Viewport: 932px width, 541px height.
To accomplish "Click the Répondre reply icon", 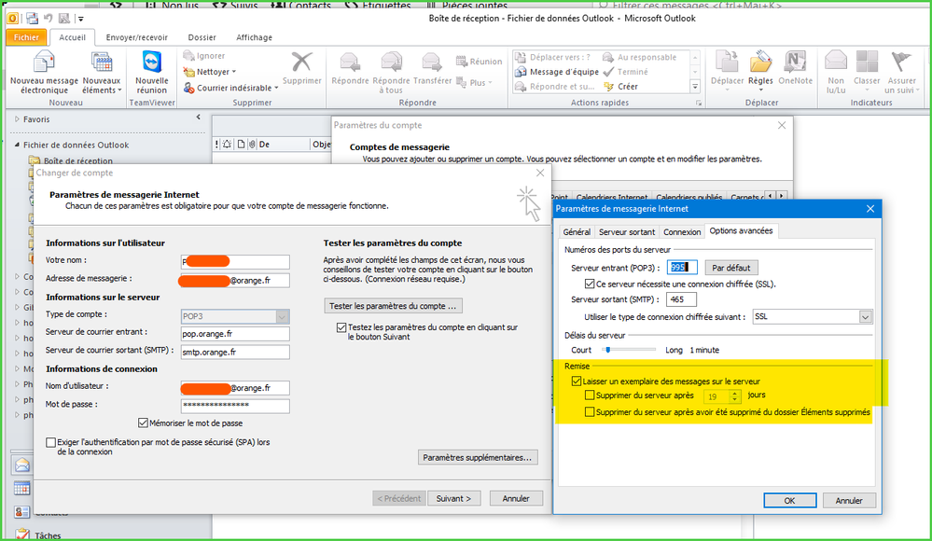I will pyautogui.click(x=350, y=62).
